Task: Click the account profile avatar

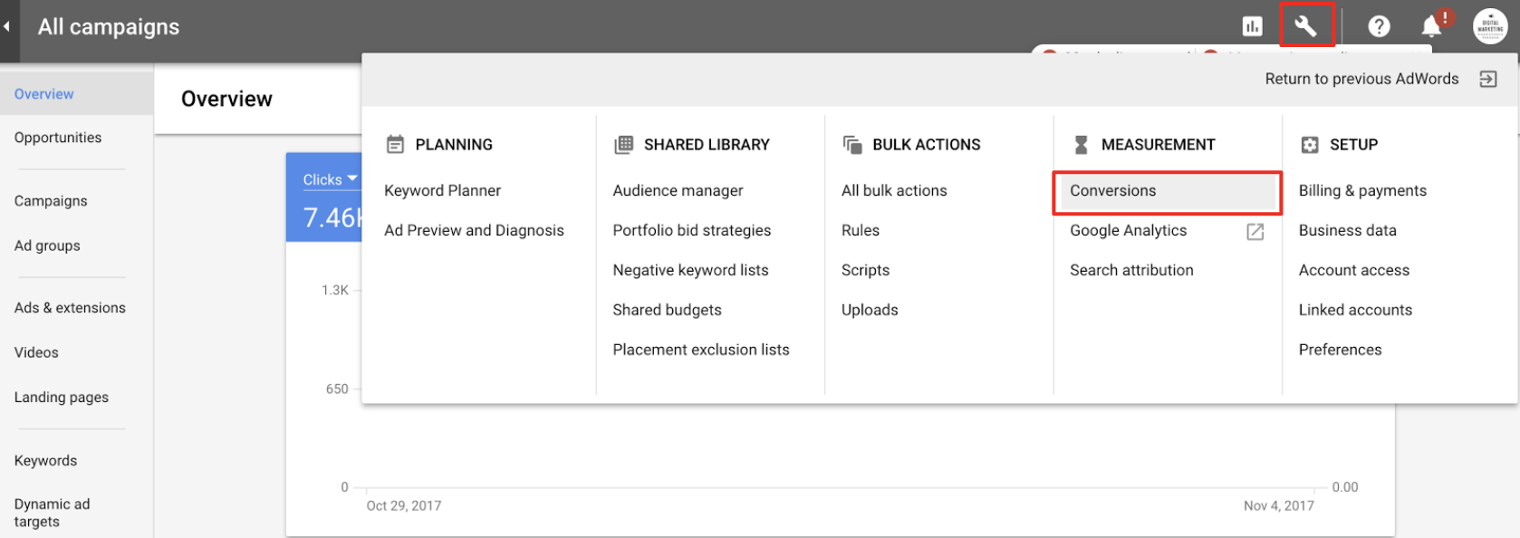Action: (x=1489, y=26)
